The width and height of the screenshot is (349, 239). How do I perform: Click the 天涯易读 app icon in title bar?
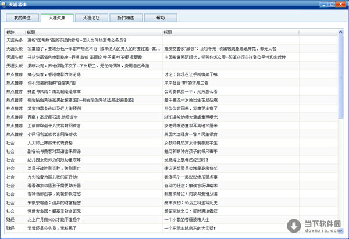4,4
